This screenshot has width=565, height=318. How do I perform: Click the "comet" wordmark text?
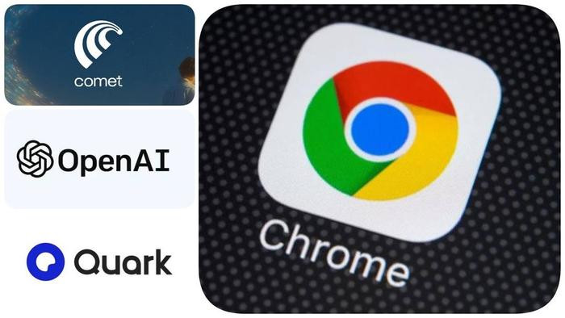coord(98,82)
